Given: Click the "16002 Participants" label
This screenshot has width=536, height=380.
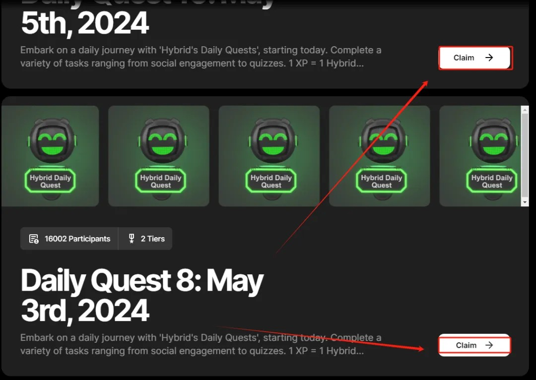Looking at the screenshot, I should 77,239.
